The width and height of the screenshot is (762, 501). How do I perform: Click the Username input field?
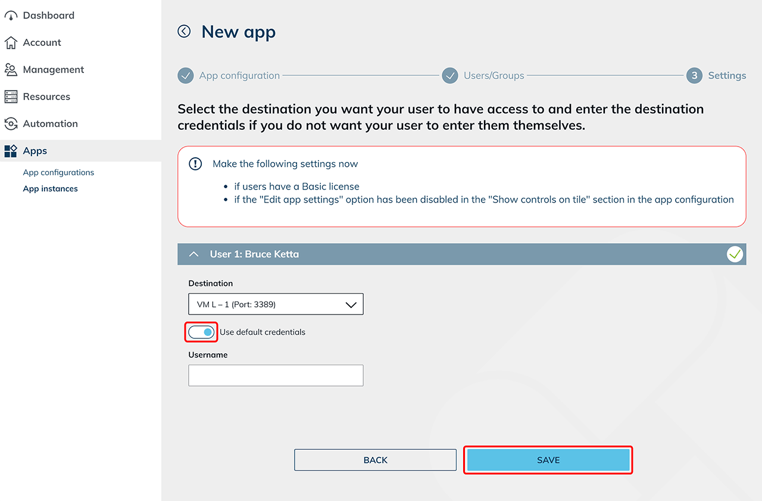click(x=276, y=375)
